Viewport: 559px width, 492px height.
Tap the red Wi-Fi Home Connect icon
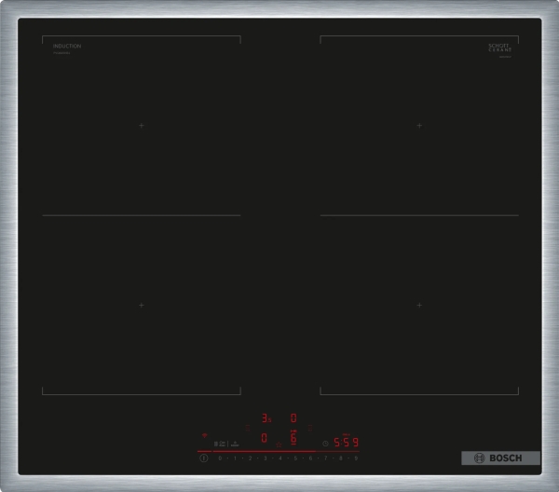[x=204, y=434]
